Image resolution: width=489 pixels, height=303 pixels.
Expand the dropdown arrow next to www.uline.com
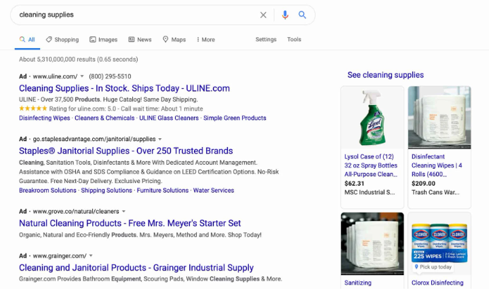(x=82, y=77)
